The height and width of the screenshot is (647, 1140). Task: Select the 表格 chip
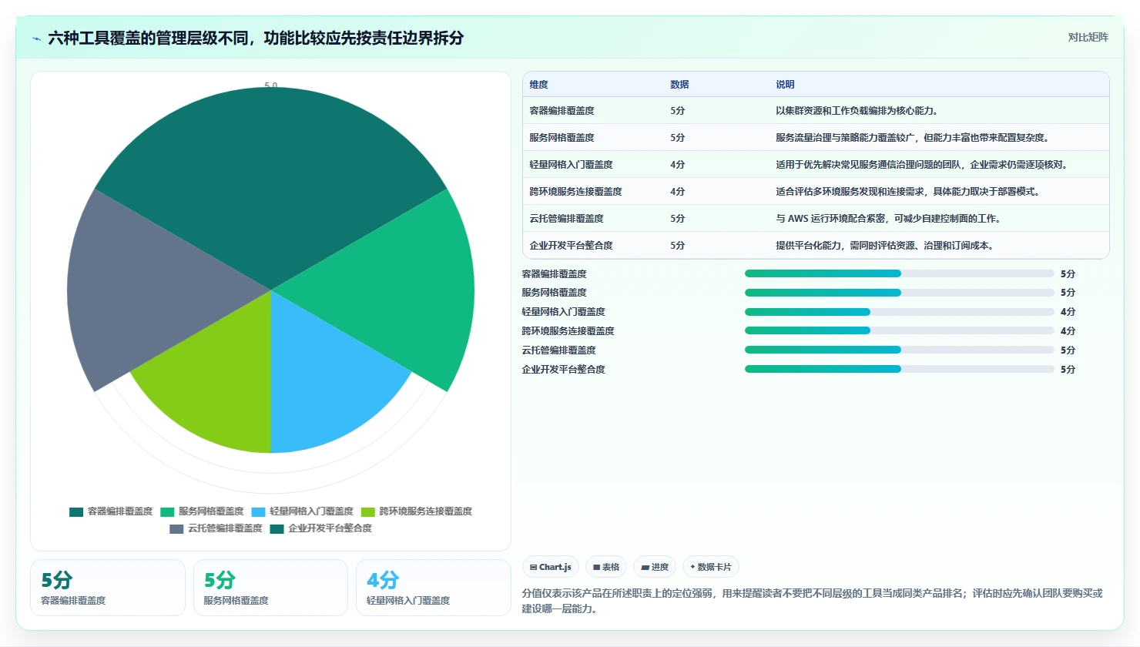606,567
